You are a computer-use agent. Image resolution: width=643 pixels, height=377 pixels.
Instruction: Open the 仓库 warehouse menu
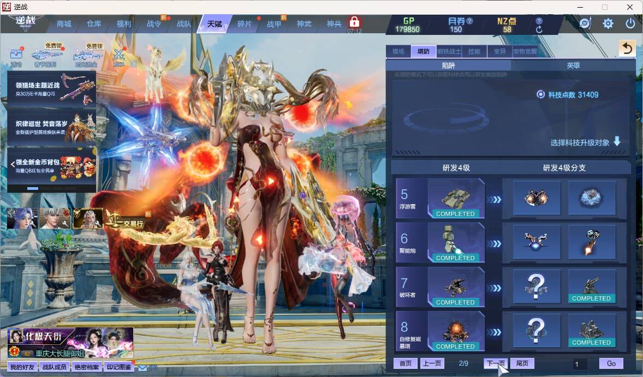pos(94,24)
